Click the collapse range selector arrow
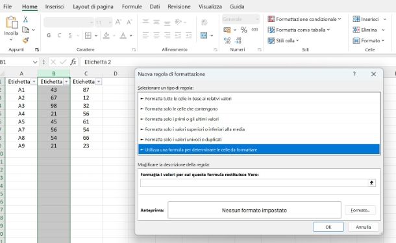 tap(371, 183)
